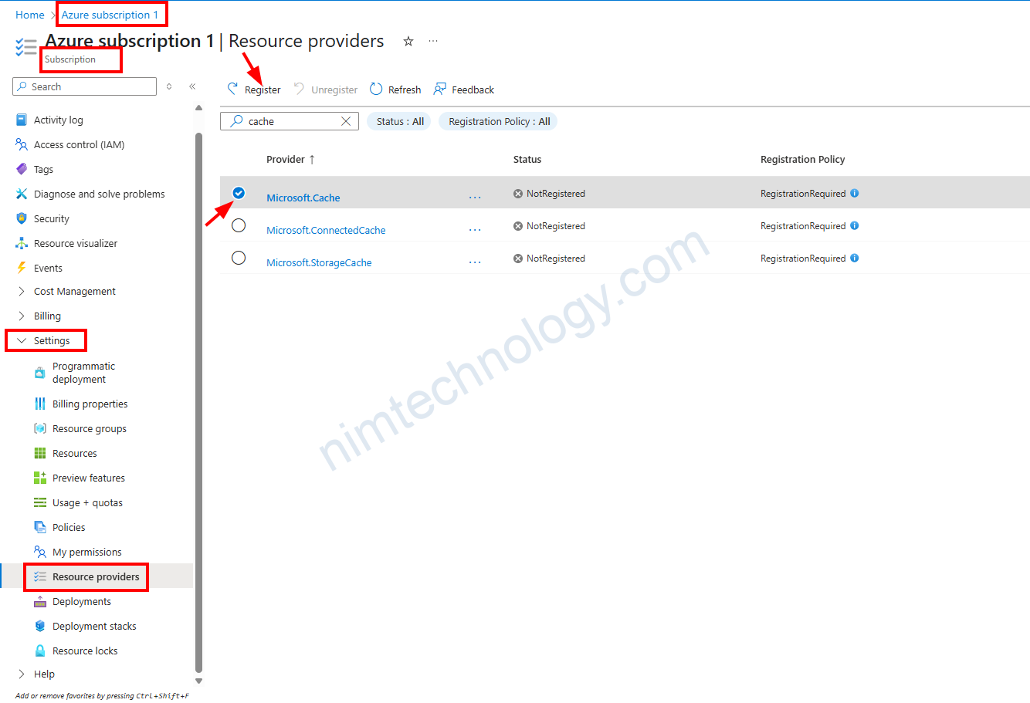Favorite this page with the star icon
The image size is (1030, 703).
408,42
